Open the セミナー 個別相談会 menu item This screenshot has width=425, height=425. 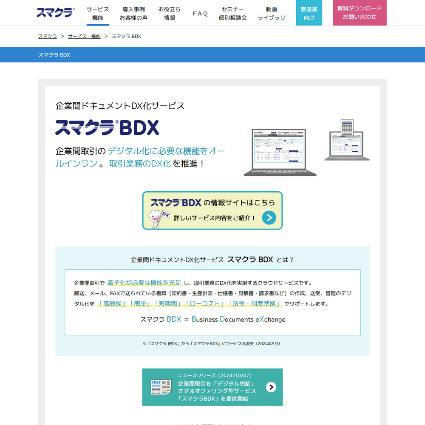[x=232, y=14]
